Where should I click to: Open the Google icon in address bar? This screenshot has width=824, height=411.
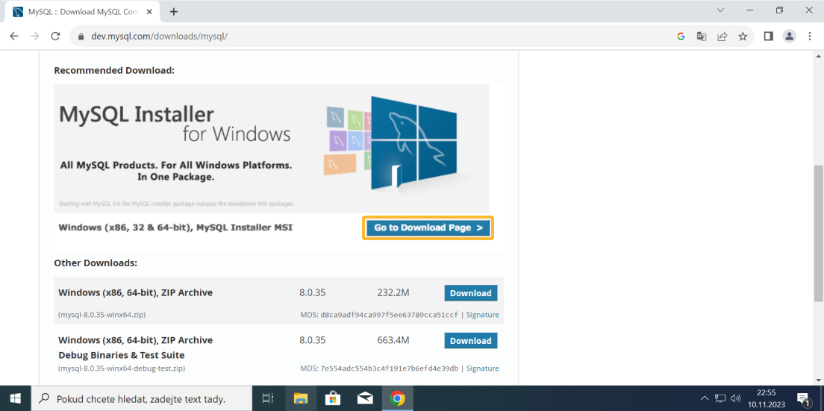click(x=681, y=36)
